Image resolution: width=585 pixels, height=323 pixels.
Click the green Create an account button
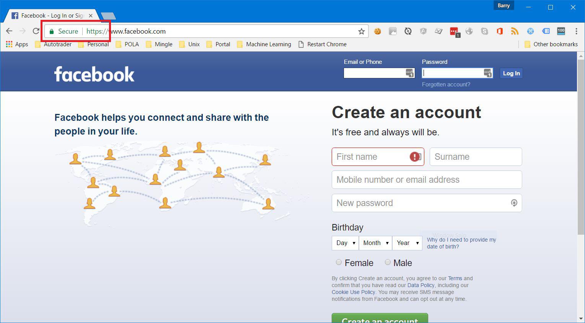pos(380,318)
